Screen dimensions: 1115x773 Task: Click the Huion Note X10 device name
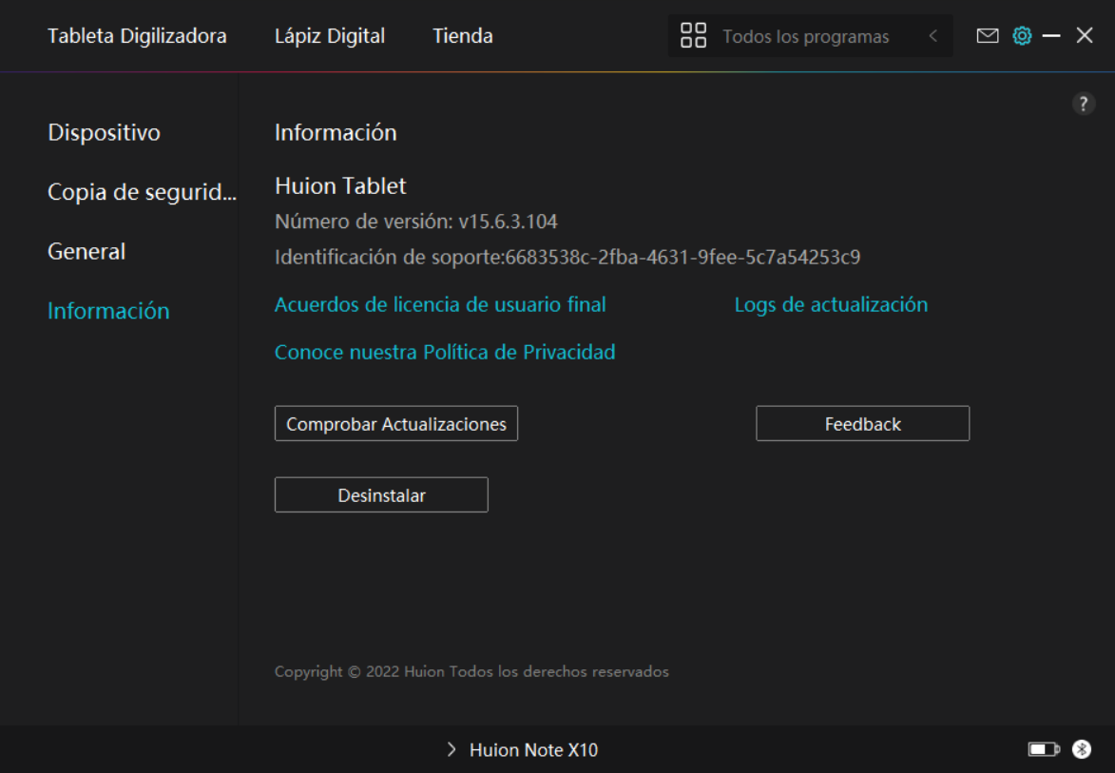[533, 749]
